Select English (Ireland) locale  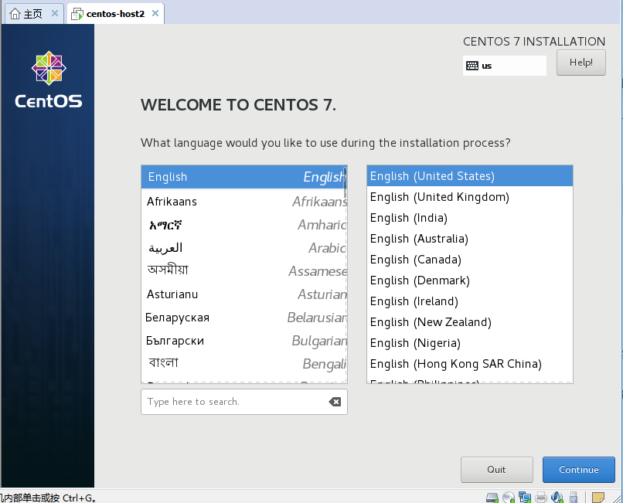click(x=470, y=301)
